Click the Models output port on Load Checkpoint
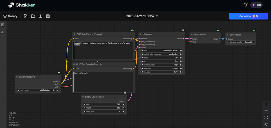The image size is (271, 128). click(x=60, y=81)
